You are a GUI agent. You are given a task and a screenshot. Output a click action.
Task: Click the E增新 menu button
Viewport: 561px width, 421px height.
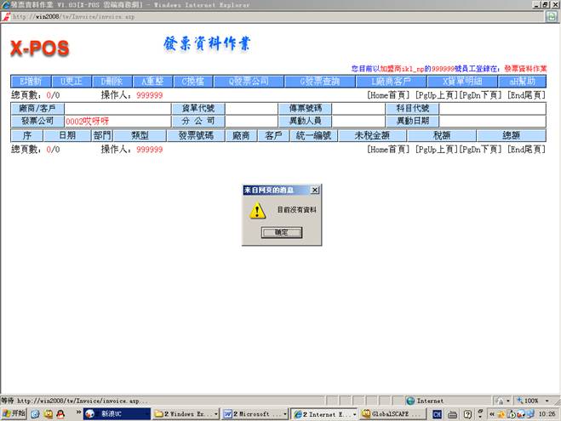tap(31, 82)
